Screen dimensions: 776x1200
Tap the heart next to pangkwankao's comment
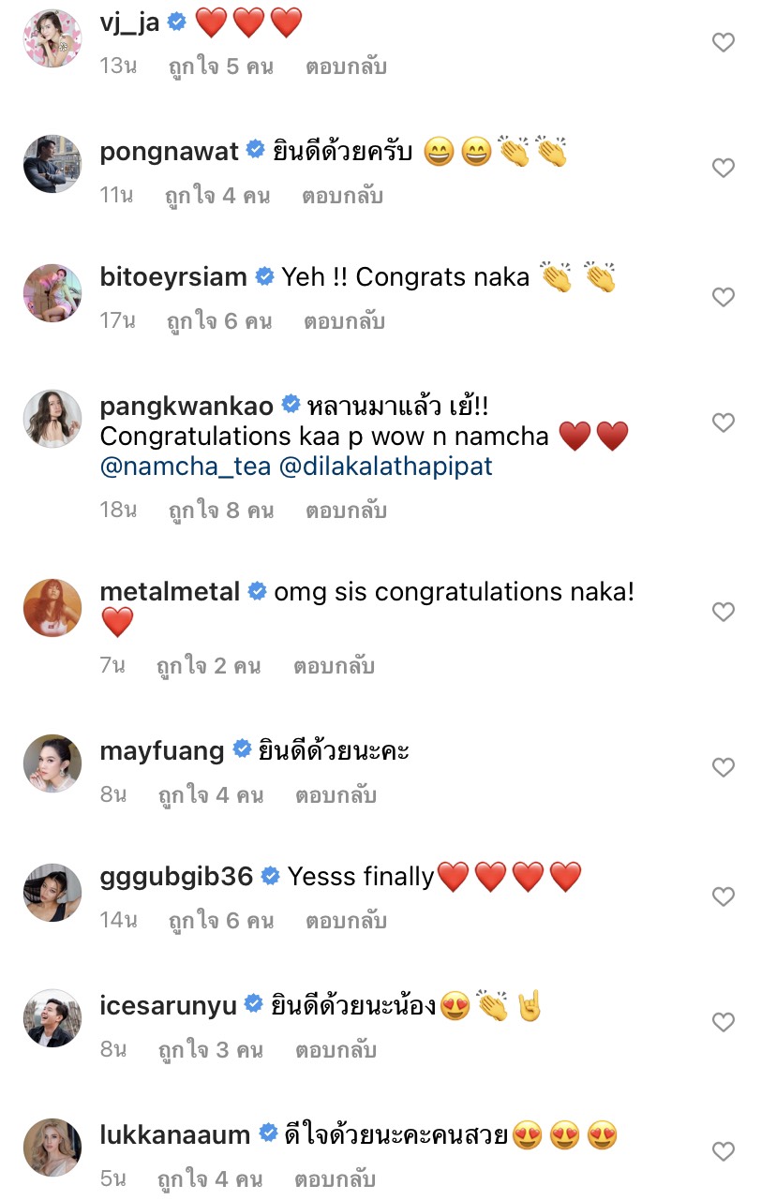(723, 422)
